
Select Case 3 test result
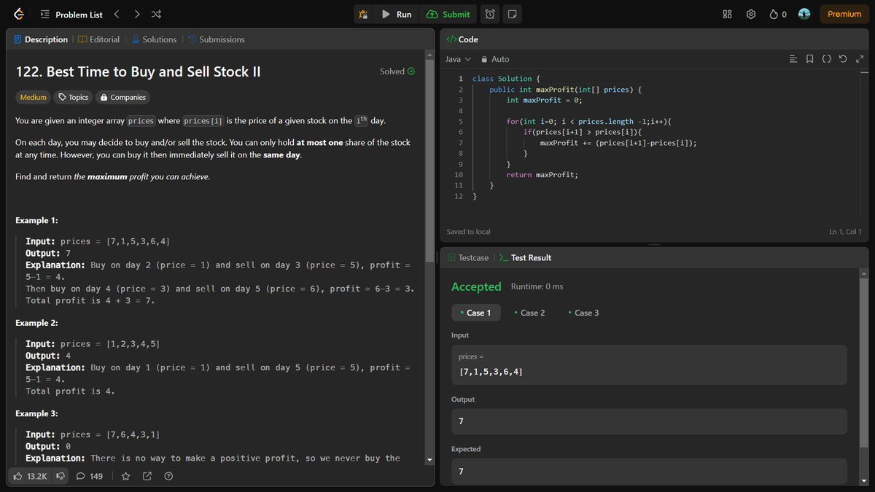pyautogui.click(x=583, y=313)
